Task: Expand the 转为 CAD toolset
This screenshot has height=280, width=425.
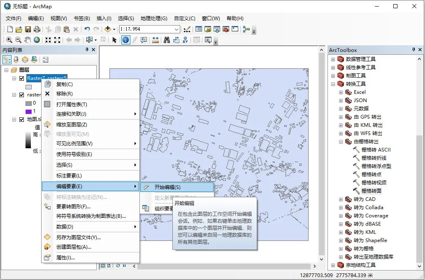Action: (341, 199)
